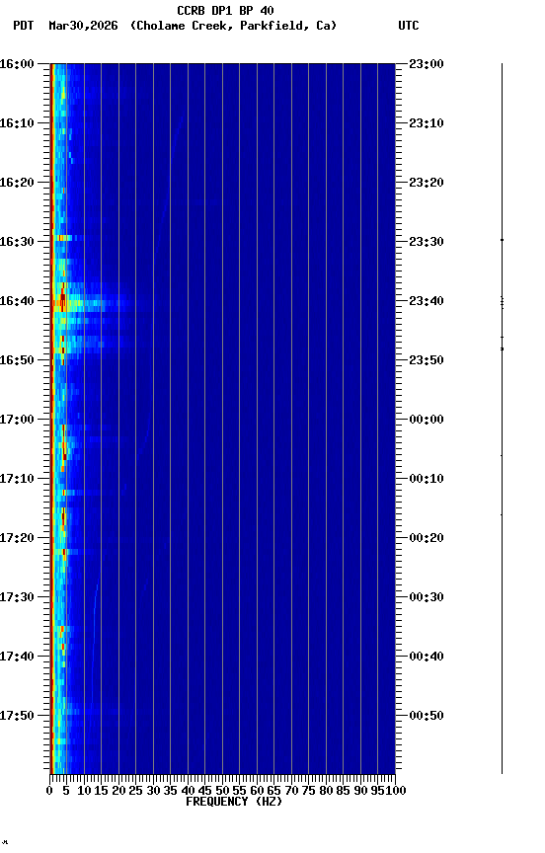
Task: Click the '40' frequency axis tick label
Action: [x=188, y=792]
